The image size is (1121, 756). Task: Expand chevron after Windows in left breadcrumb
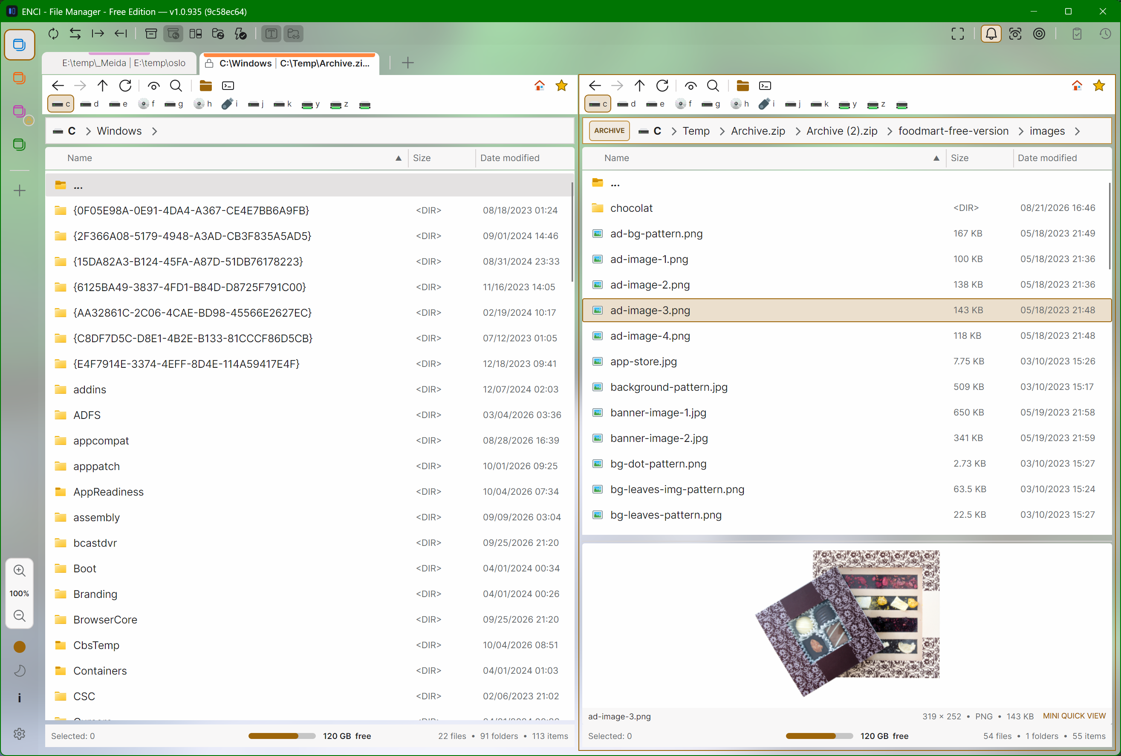154,131
